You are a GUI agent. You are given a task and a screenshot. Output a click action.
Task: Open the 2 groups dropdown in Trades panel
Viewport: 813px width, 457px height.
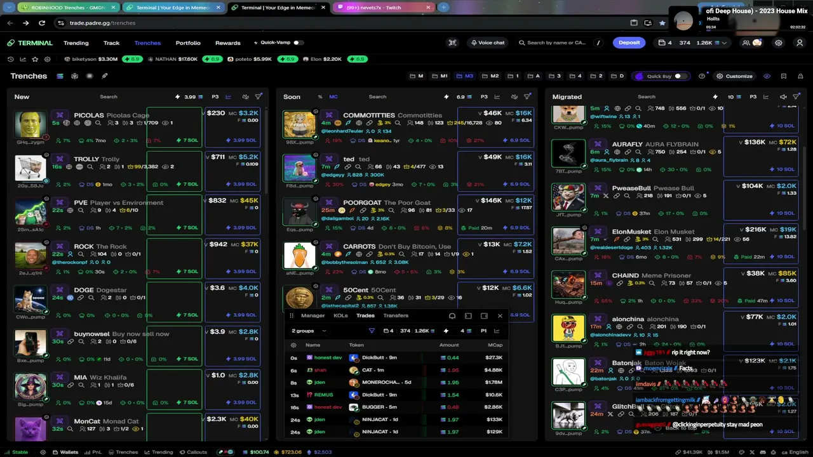(x=309, y=331)
